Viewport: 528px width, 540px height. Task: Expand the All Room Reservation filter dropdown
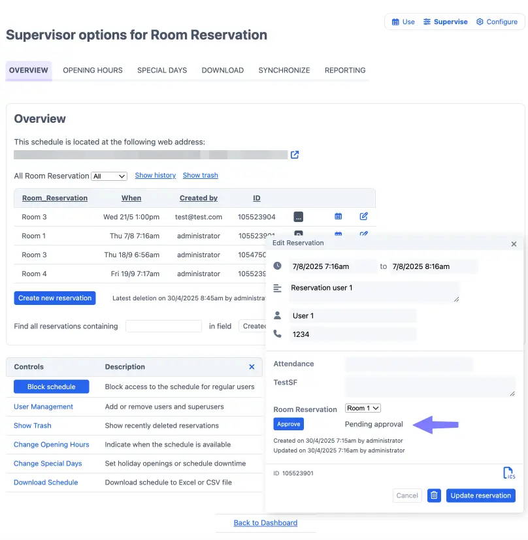coord(109,176)
